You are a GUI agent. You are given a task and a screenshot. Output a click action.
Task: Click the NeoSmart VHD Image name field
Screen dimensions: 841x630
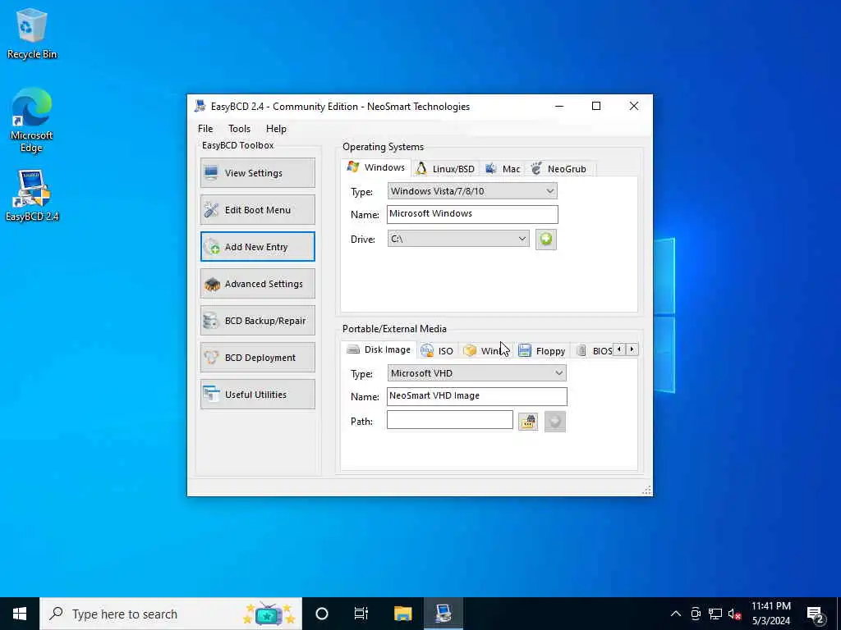tap(476, 396)
